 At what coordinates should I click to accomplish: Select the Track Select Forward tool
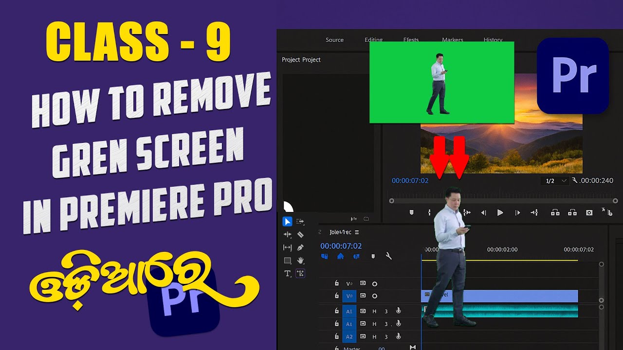point(300,222)
